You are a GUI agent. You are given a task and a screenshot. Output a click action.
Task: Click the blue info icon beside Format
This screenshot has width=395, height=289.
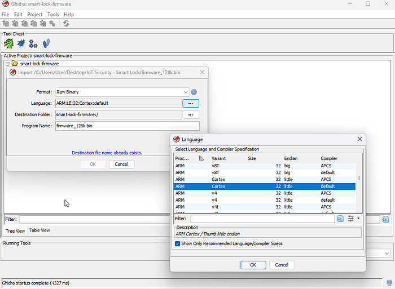tap(194, 92)
